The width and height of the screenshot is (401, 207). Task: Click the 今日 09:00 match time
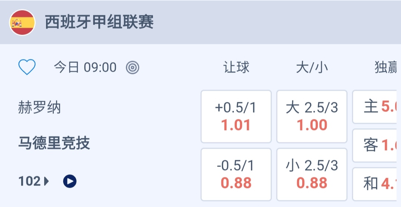[85, 68]
